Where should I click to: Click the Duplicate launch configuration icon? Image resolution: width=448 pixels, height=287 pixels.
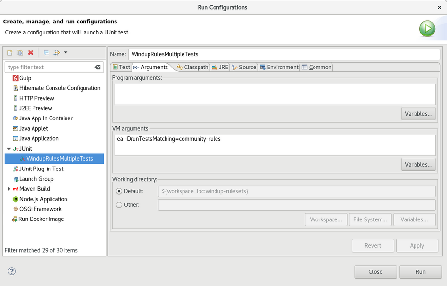coord(20,53)
